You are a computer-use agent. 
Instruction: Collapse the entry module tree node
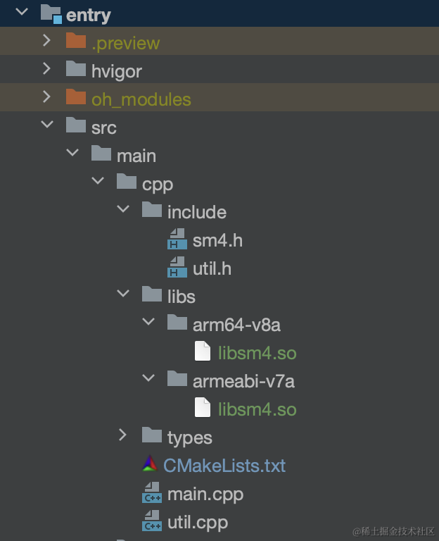coord(22,12)
